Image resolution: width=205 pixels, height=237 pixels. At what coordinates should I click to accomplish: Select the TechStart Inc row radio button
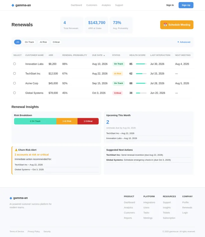(x=14, y=73)
